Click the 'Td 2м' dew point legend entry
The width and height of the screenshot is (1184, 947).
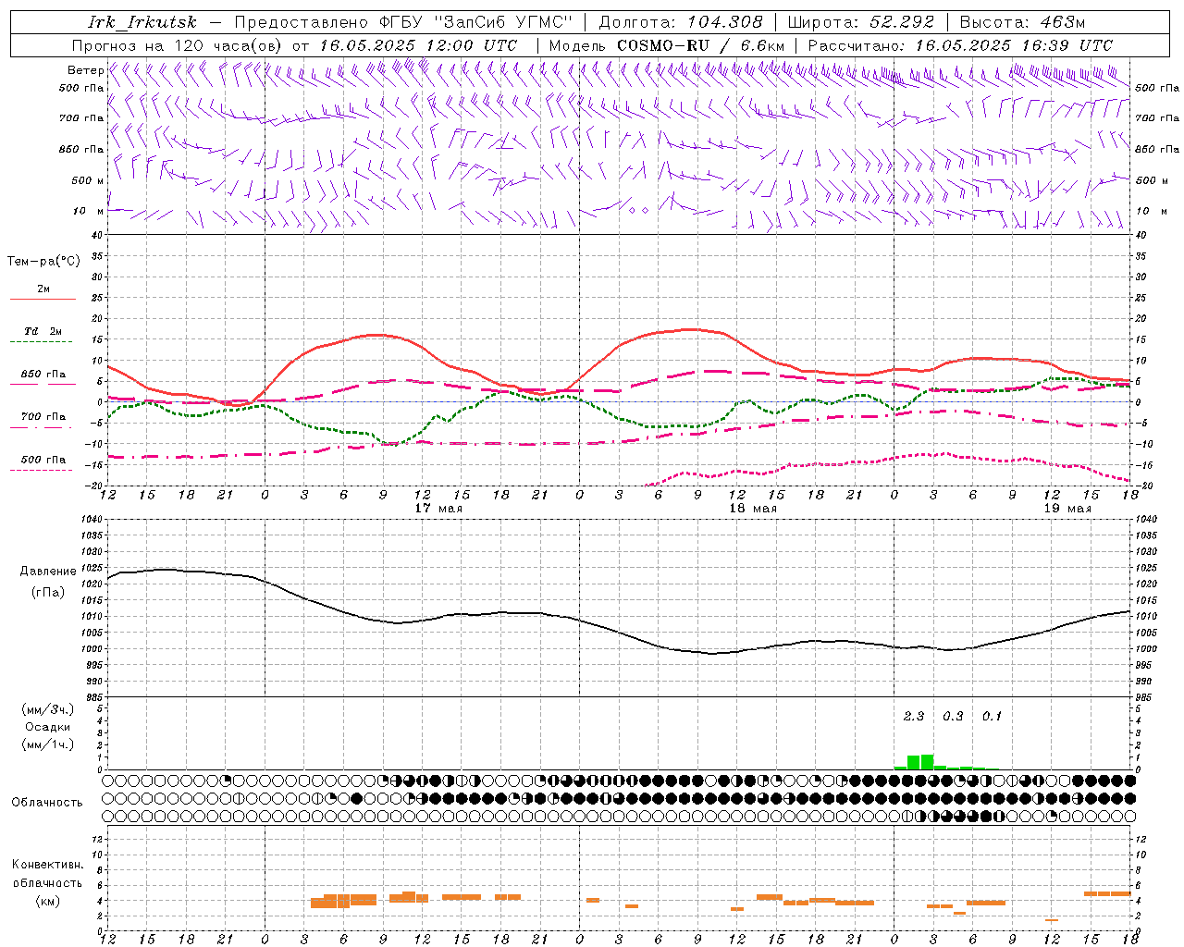click(43, 331)
